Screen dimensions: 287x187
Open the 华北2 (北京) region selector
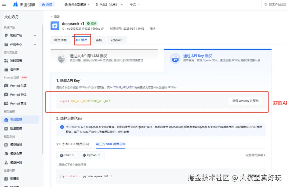[109, 4]
